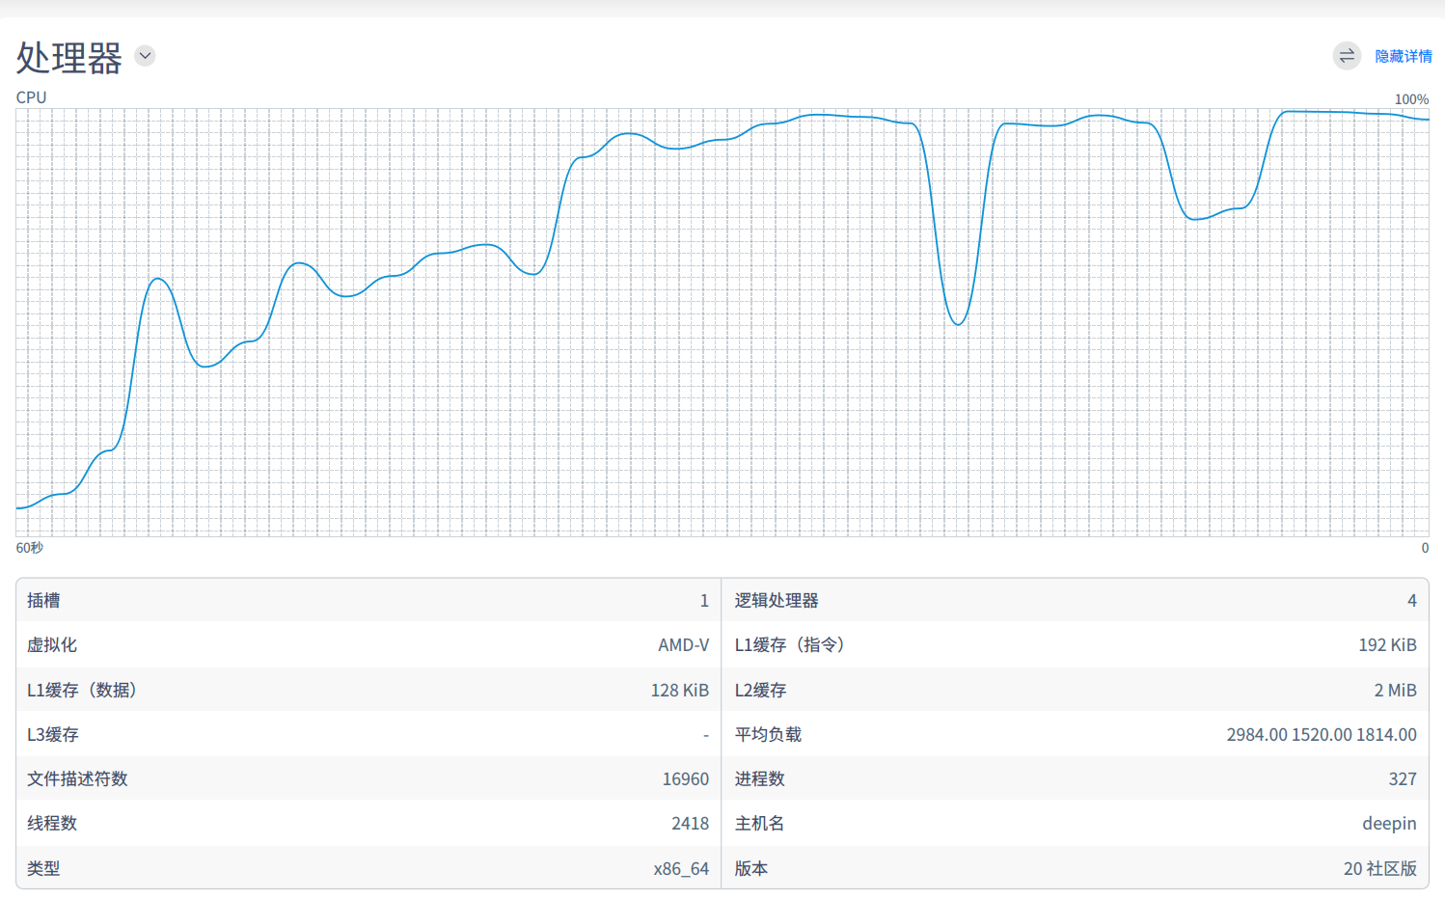Select the 版本 label
The image size is (1445, 899).
click(751, 868)
